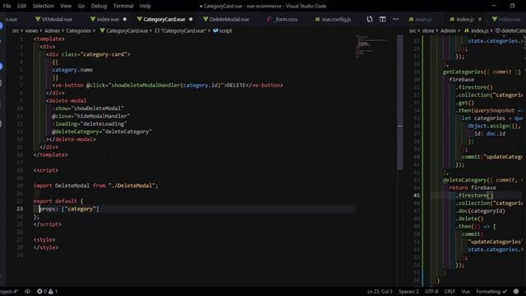Image resolution: width=526 pixels, height=296 pixels.
Task: Open the warnings count in status bar
Action: coord(53,291)
